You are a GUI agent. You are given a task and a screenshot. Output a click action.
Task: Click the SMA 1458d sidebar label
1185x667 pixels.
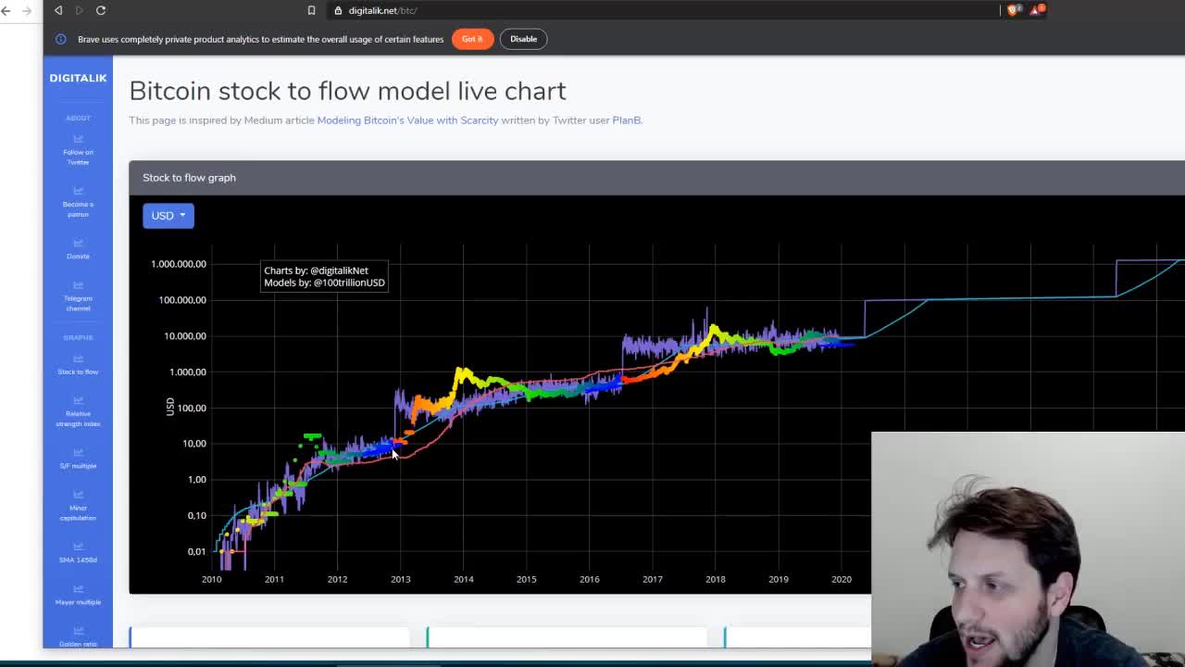tap(78, 560)
